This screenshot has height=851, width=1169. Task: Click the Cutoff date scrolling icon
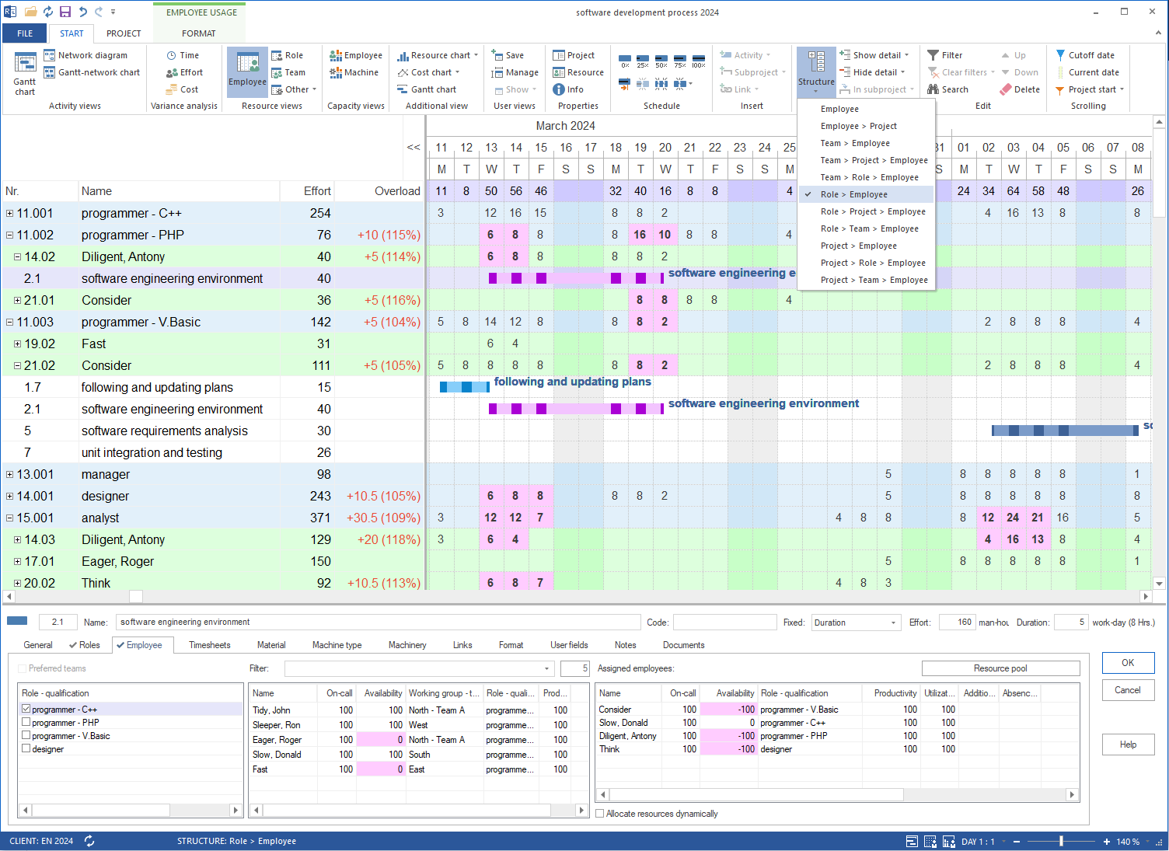click(x=1060, y=55)
